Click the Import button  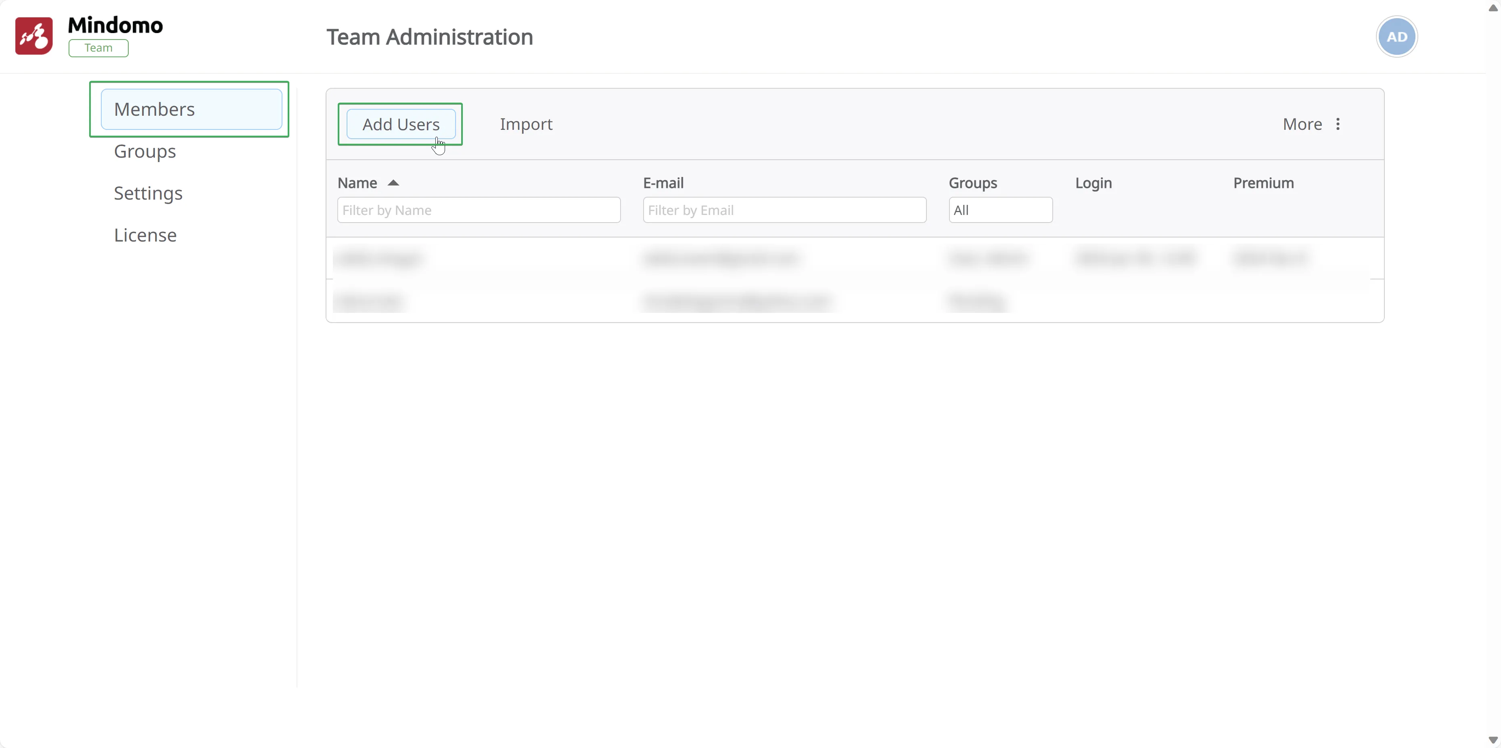pyautogui.click(x=526, y=124)
